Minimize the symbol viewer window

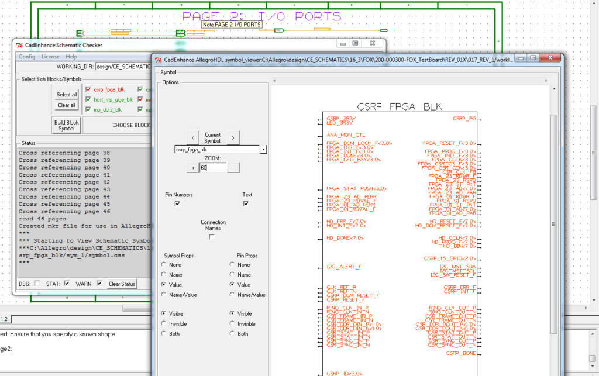pos(521,58)
